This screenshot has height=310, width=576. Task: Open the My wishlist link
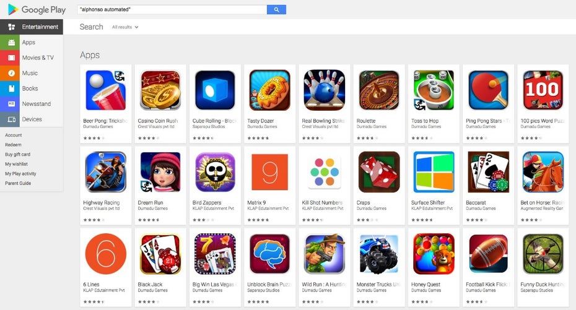click(17, 164)
